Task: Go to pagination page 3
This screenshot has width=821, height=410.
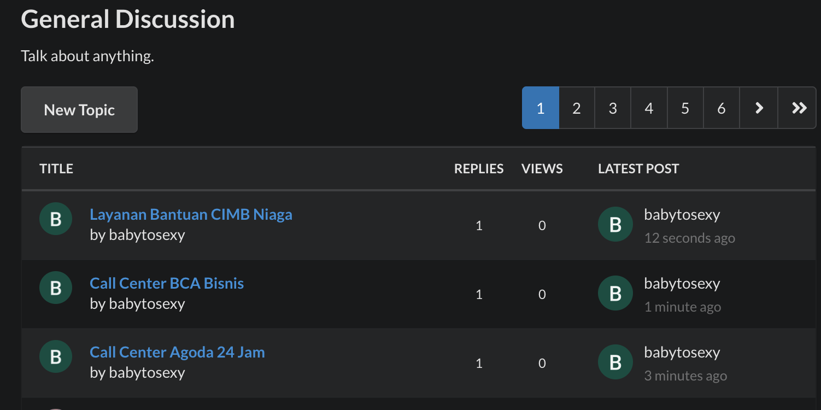Action: 613,108
